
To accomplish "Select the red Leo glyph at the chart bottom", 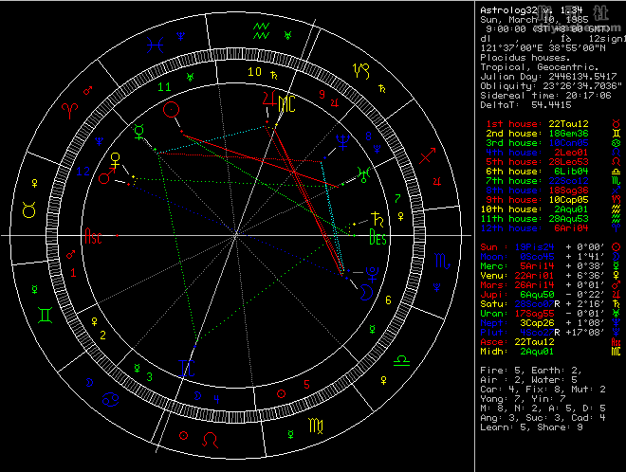I will [x=217, y=441].
